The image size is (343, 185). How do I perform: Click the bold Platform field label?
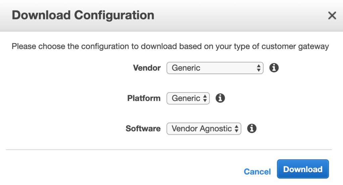click(144, 98)
